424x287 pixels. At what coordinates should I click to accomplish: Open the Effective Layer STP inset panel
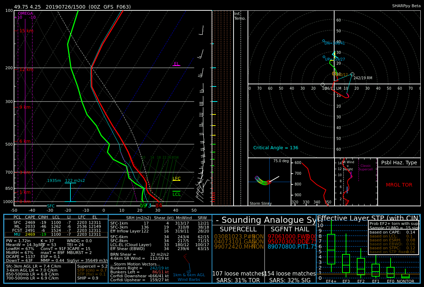click(368, 249)
